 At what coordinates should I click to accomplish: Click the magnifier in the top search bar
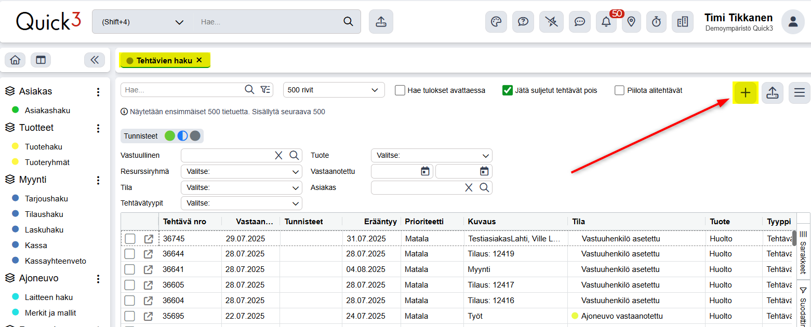click(348, 22)
